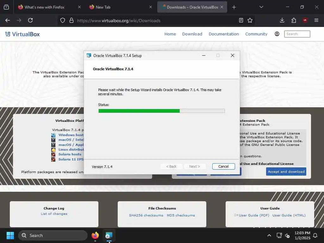Screen dimensions: 324x243
Task: Open the notifications bell icon
Action: pos(315,235)
